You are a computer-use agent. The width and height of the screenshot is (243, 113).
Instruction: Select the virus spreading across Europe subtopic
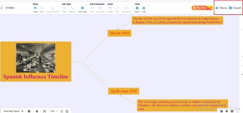point(183,105)
